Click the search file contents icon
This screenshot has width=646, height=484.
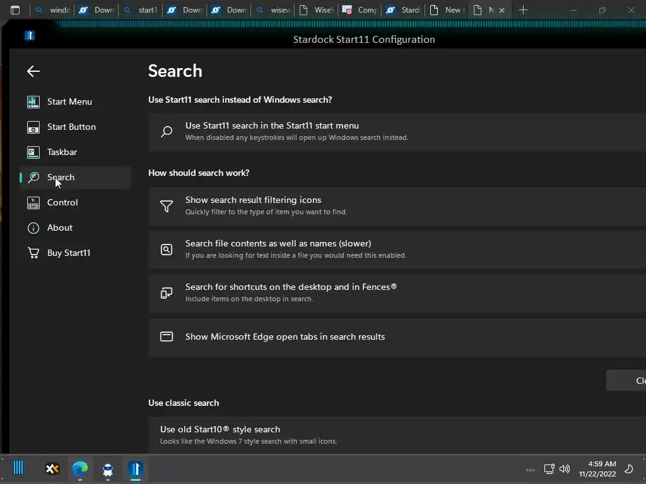click(167, 250)
